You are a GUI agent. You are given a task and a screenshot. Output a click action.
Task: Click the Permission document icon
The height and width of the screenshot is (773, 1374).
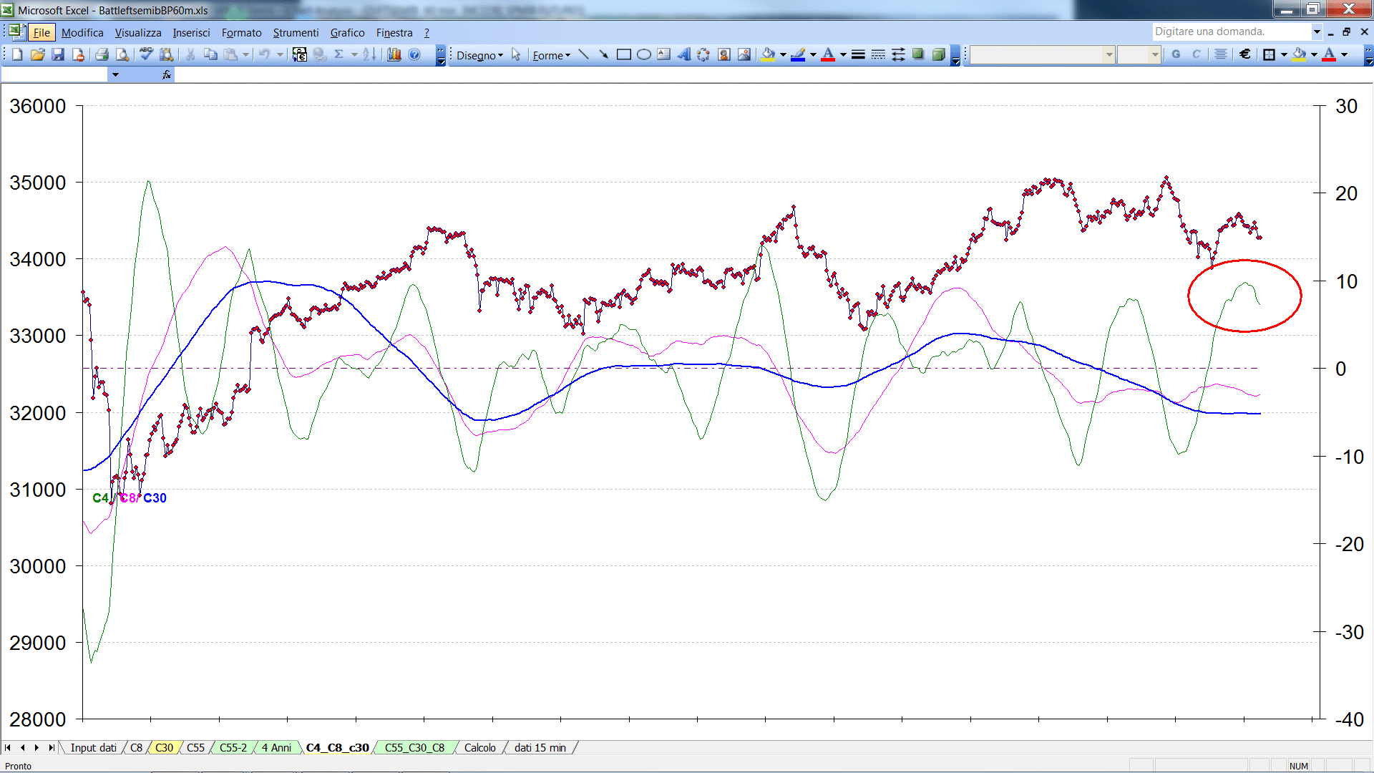click(78, 54)
